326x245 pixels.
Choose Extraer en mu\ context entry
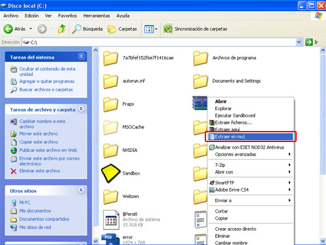tap(250, 137)
